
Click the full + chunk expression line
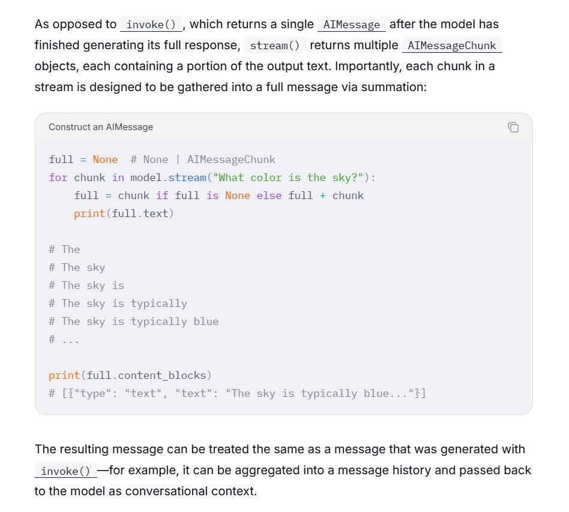pyautogui.click(x=218, y=195)
